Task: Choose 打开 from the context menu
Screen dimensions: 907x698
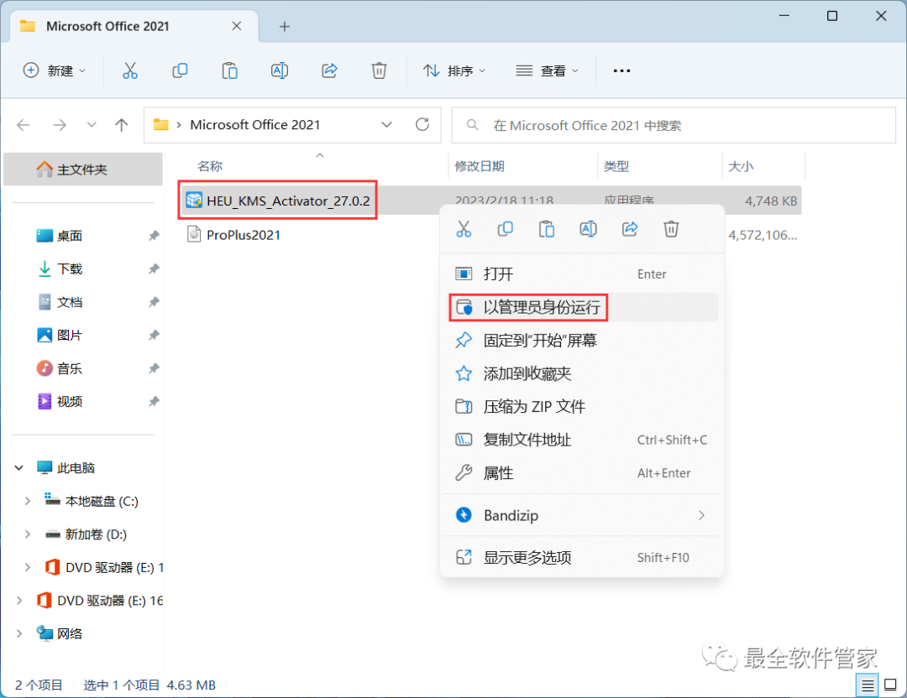Action: [x=582, y=273]
